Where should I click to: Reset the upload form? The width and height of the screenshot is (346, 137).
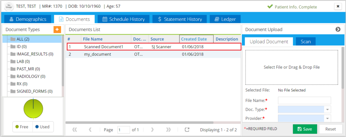330,129
